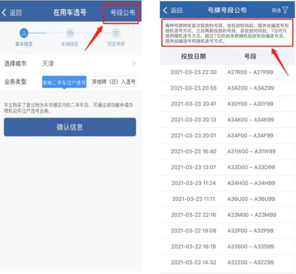Select row 2021-03-23 20:41
296x274 pixels.
227,104
